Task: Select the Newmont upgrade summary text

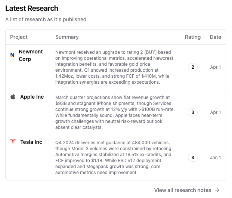Action: click(x=114, y=67)
